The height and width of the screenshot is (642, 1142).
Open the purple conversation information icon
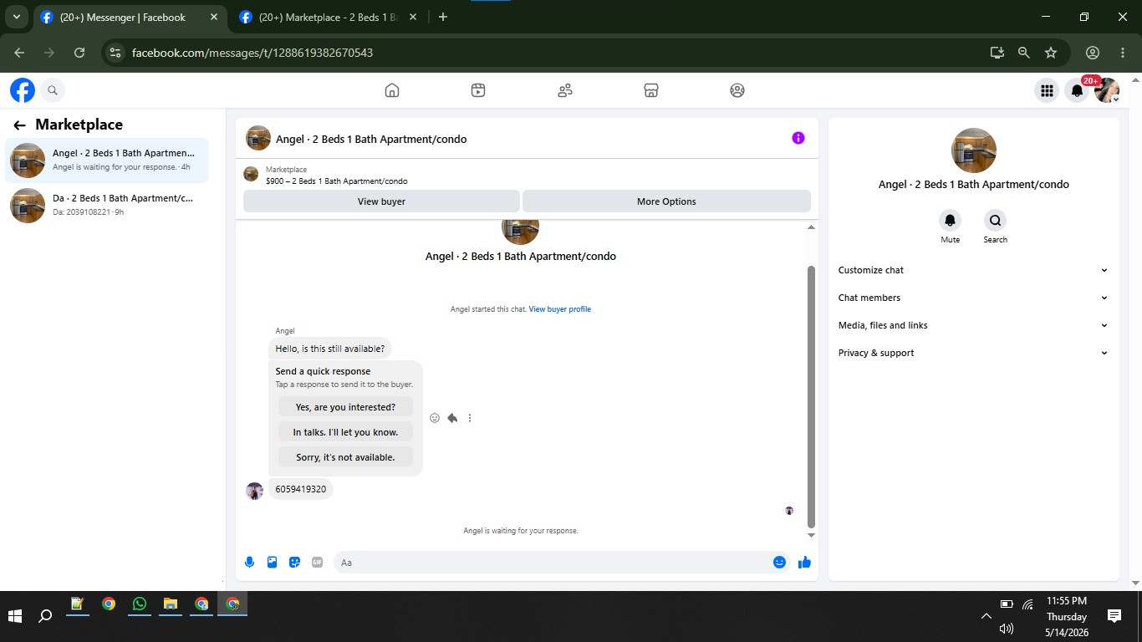798,138
